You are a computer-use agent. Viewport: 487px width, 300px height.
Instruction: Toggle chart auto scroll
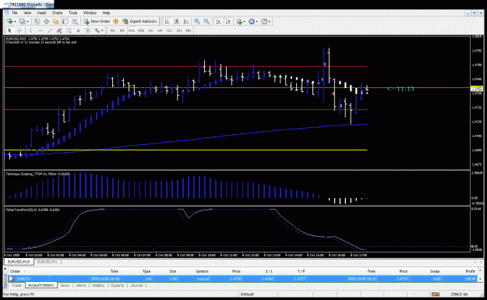coord(218,21)
